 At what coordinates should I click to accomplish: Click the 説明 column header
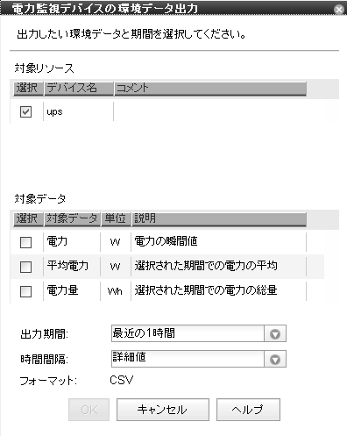point(219,218)
